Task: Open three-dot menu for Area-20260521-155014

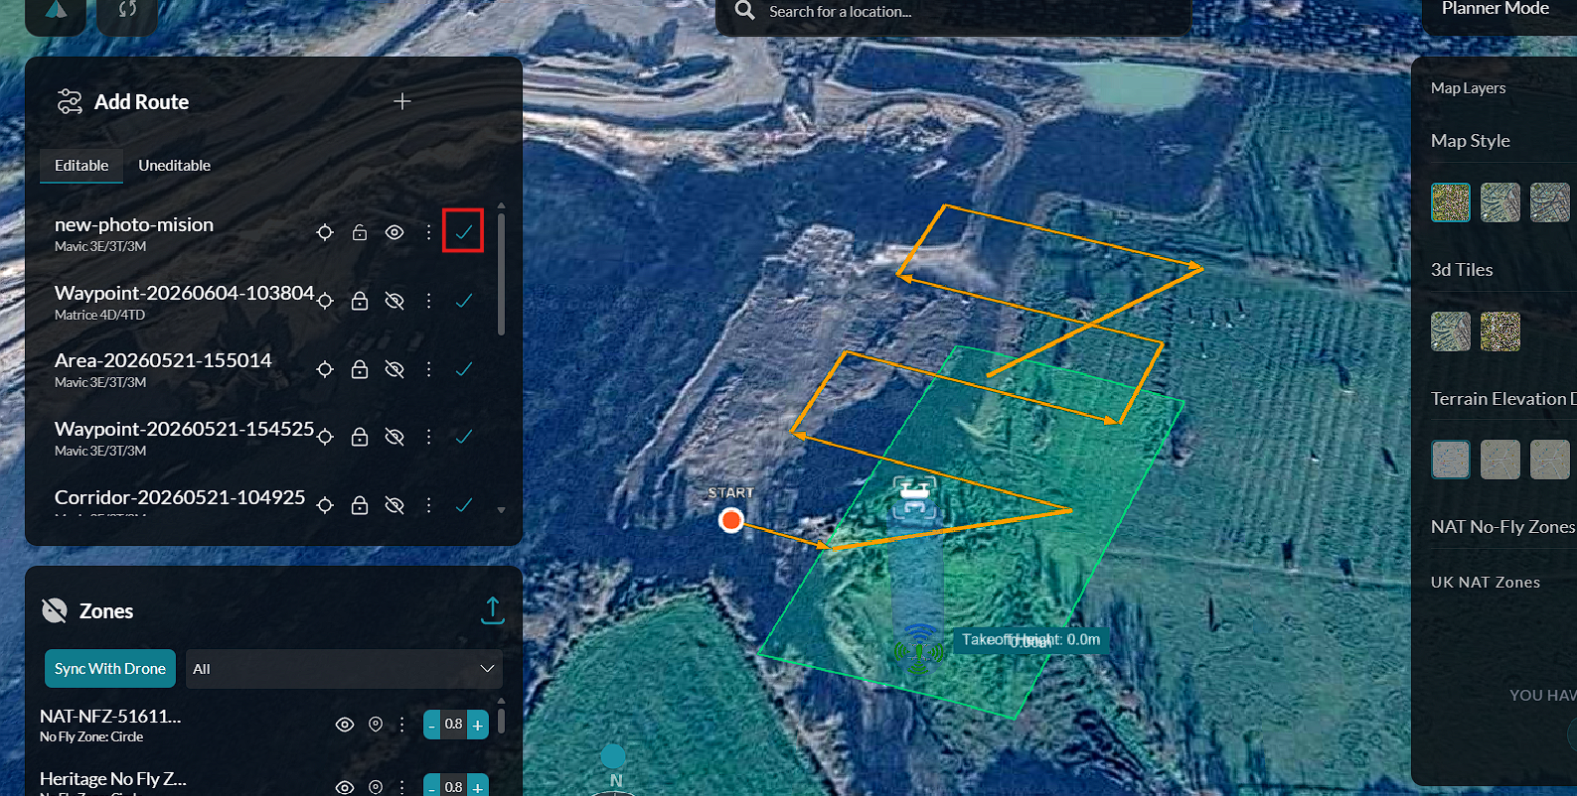Action: click(428, 369)
